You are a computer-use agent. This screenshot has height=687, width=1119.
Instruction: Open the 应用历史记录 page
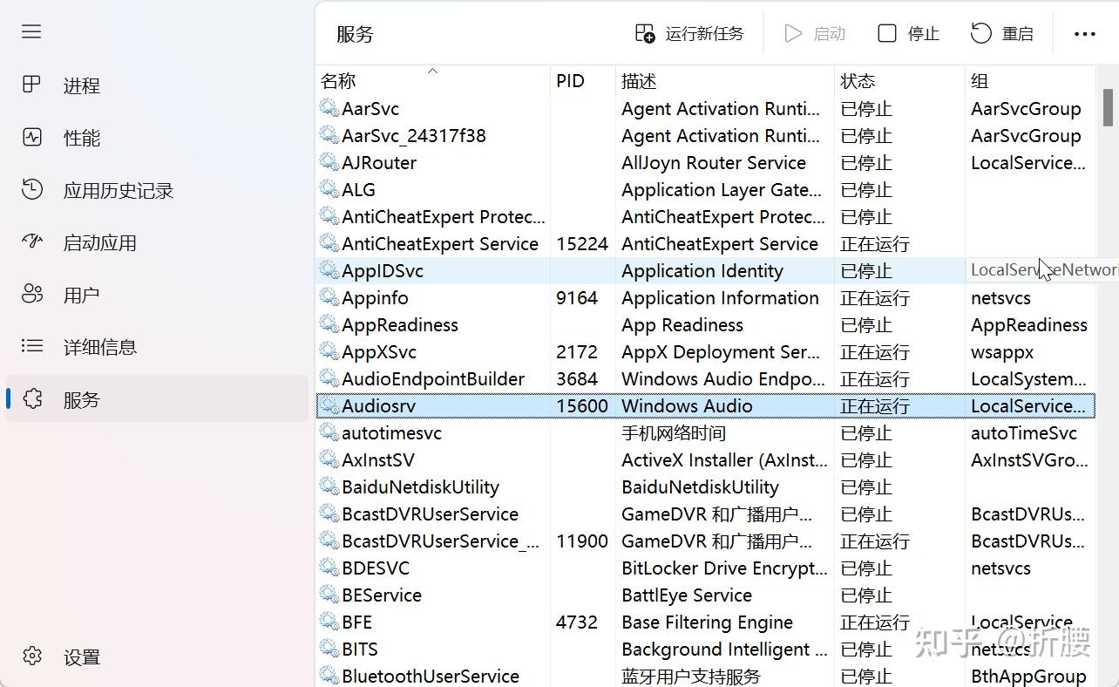click(119, 190)
